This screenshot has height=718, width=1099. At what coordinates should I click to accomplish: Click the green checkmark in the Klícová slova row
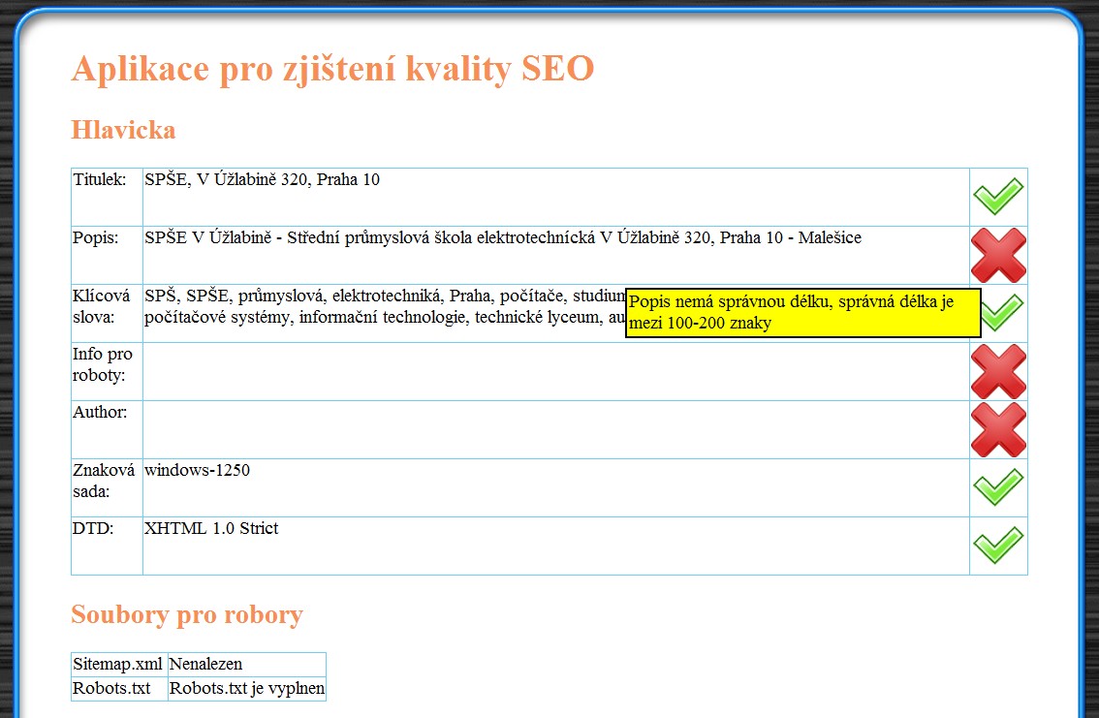pos(1002,312)
